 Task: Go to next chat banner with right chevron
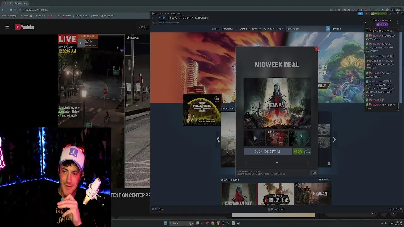(x=398, y=22)
